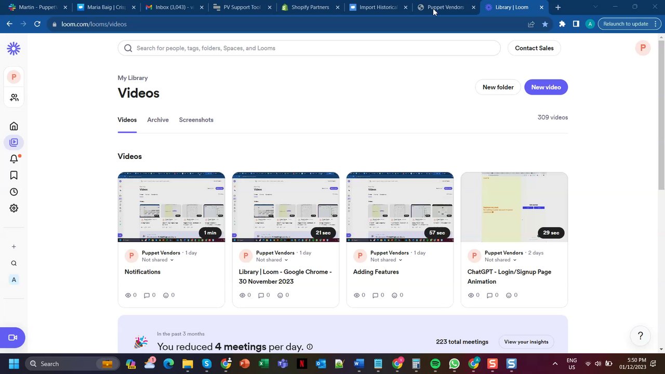Click the magnifier search icon in the sidebar

[14, 263]
